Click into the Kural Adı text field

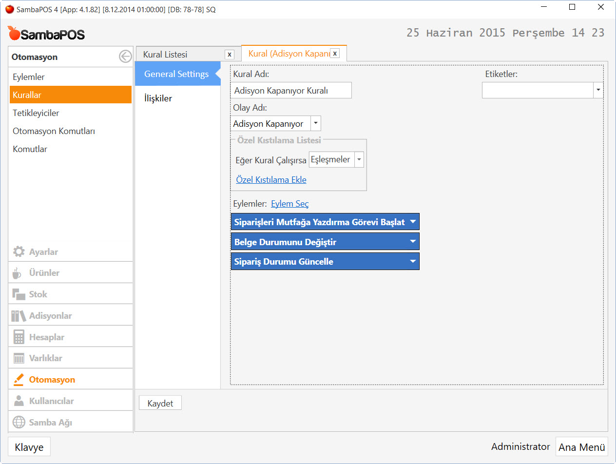pyautogui.click(x=291, y=91)
